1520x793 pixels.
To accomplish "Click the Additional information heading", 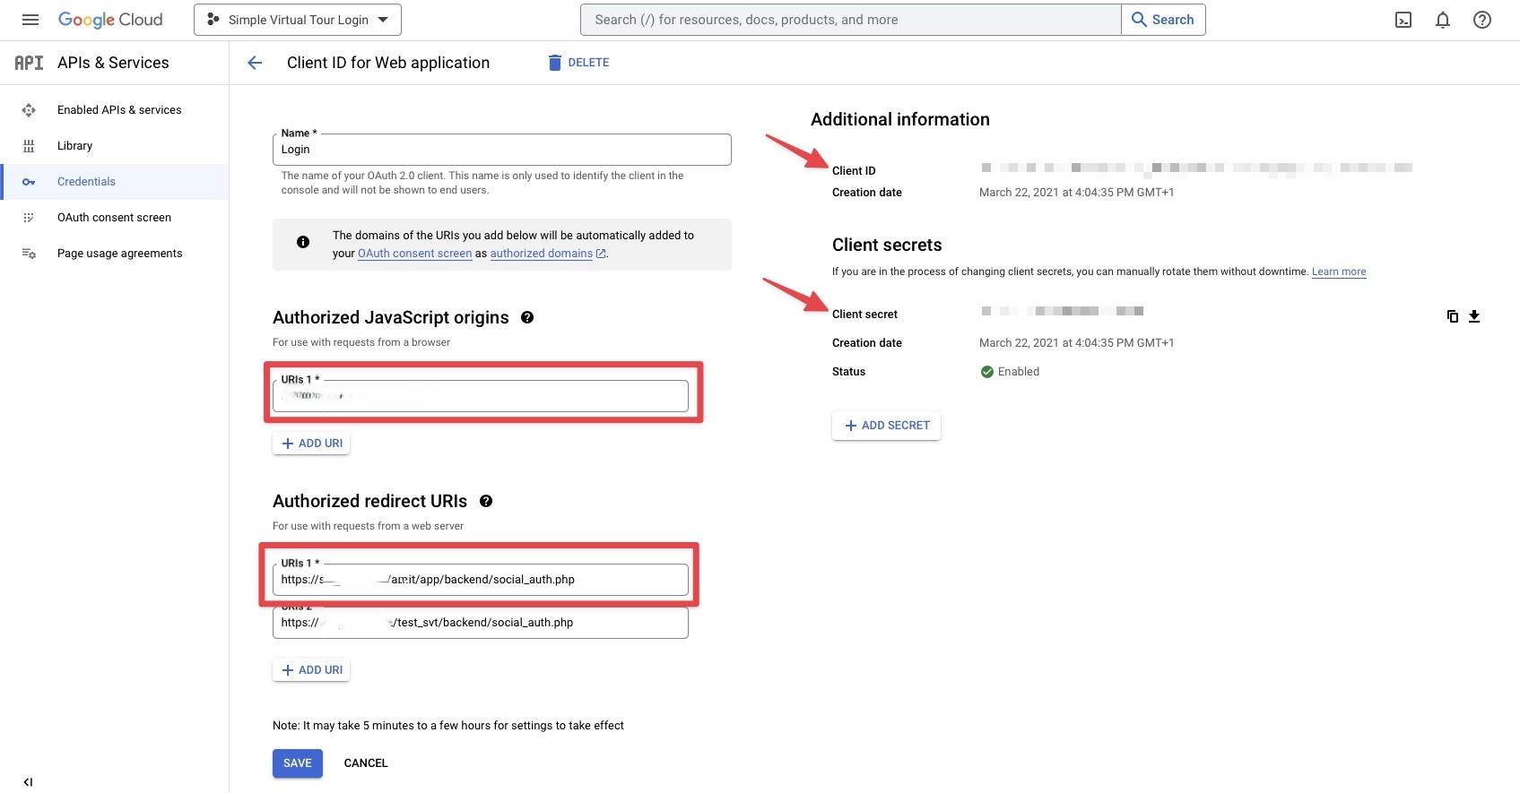I will pos(900,119).
